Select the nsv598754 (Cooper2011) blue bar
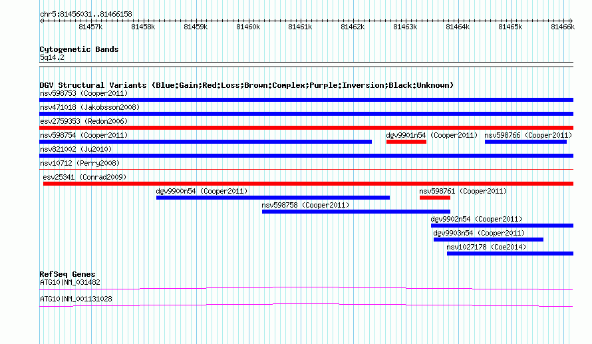Viewport: 592px width, 344px height. click(206, 142)
